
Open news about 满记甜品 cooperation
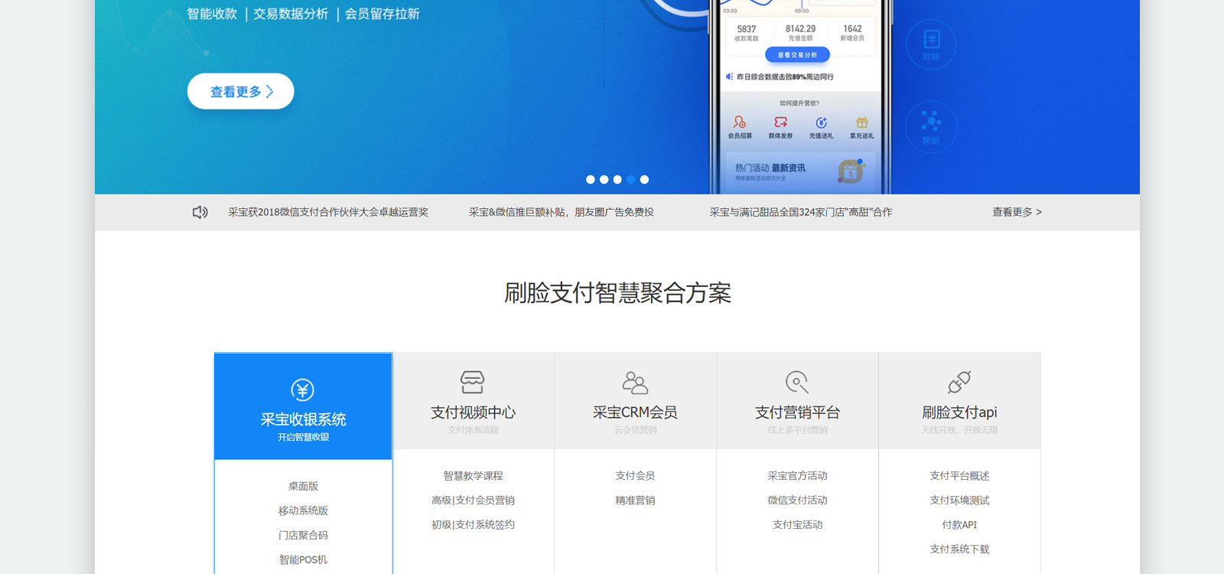click(x=800, y=212)
